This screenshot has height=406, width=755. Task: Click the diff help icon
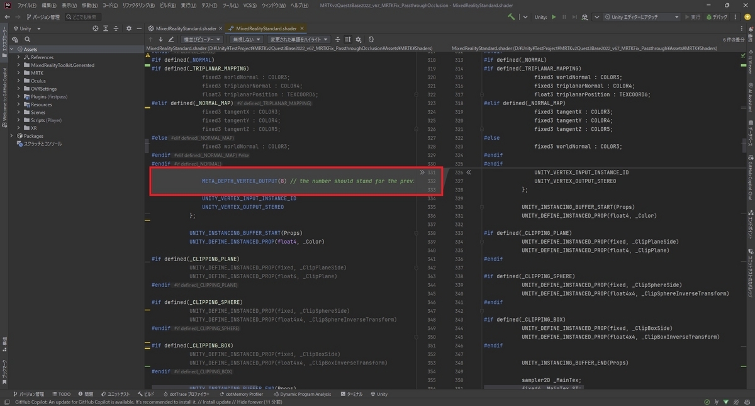371,39
